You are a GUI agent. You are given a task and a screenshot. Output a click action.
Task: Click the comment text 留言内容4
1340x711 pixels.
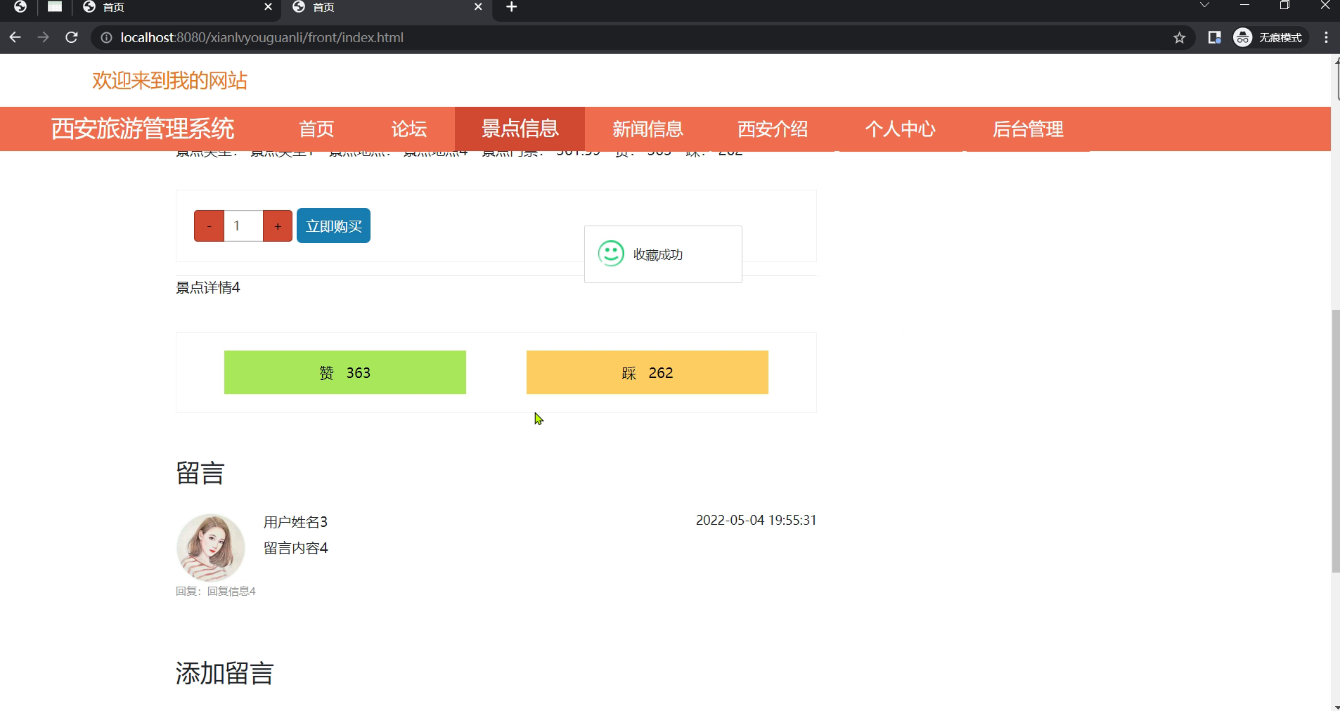click(x=296, y=548)
